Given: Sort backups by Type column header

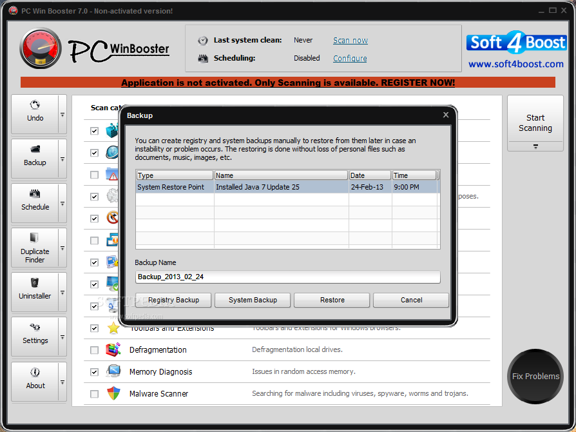Looking at the screenshot, I should (x=175, y=175).
